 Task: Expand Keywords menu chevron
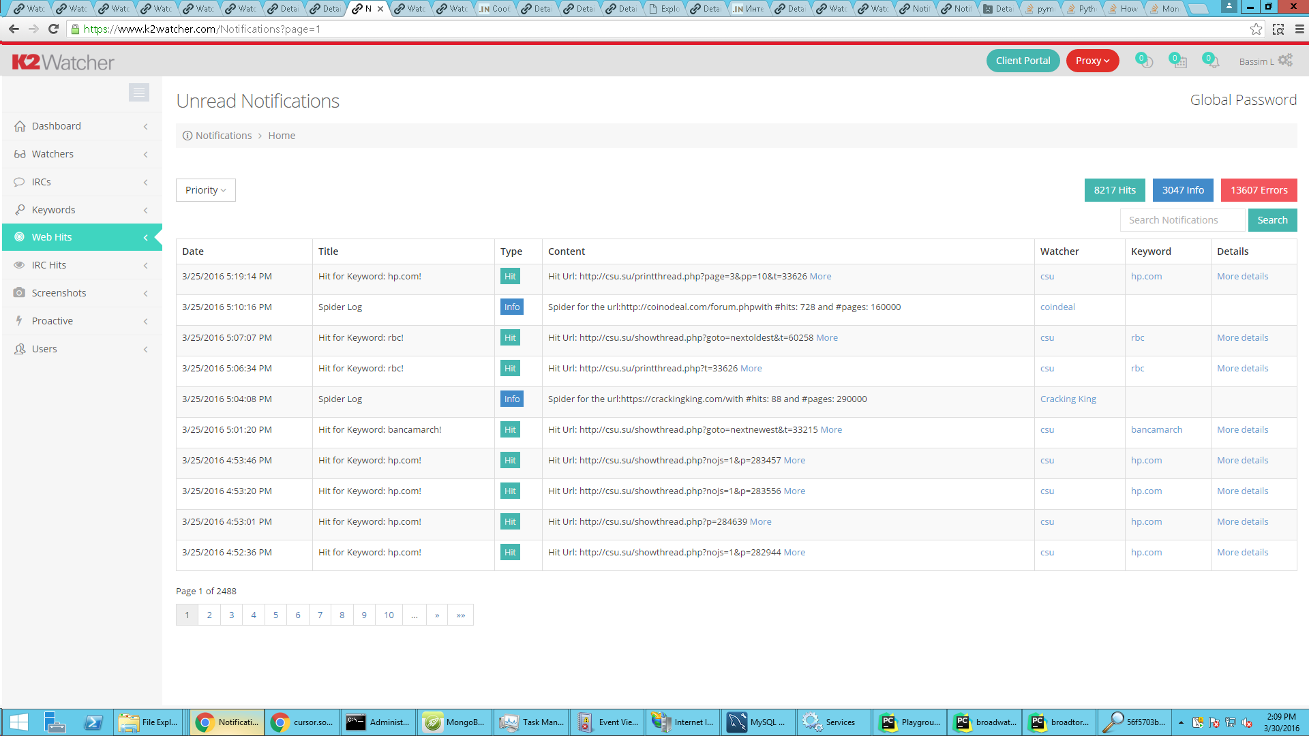(x=146, y=210)
